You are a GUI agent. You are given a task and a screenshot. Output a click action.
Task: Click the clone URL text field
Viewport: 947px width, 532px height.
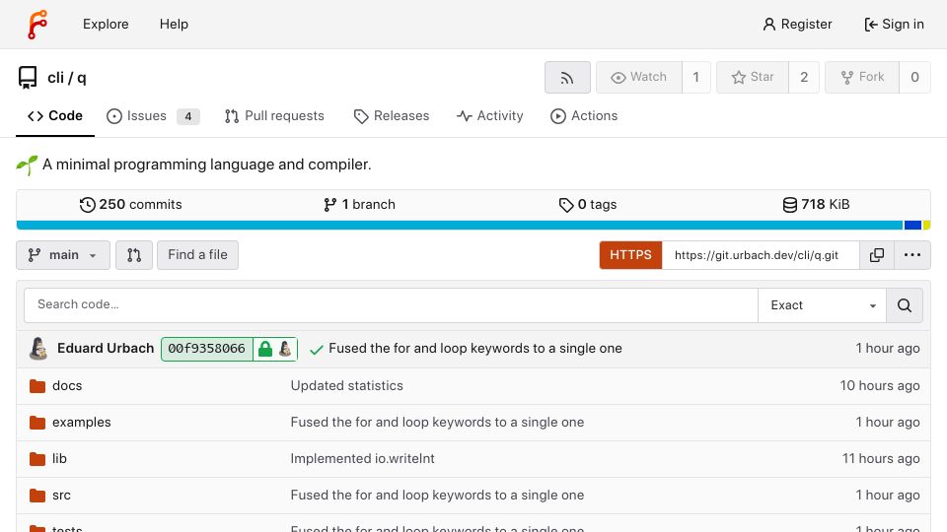[761, 255]
